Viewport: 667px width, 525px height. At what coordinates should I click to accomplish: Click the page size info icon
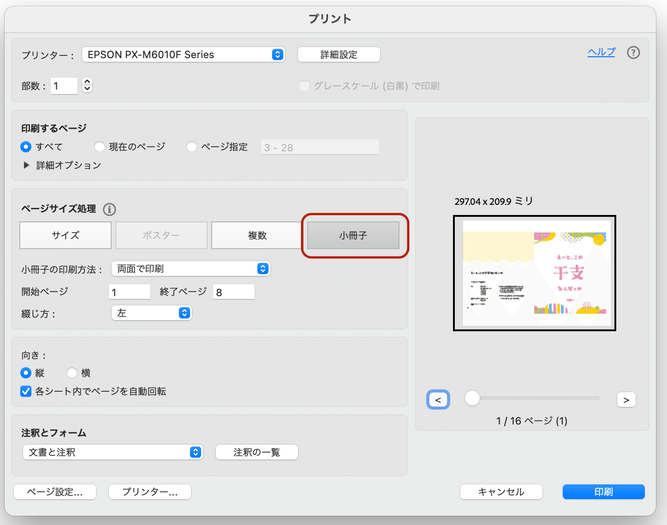point(109,209)
